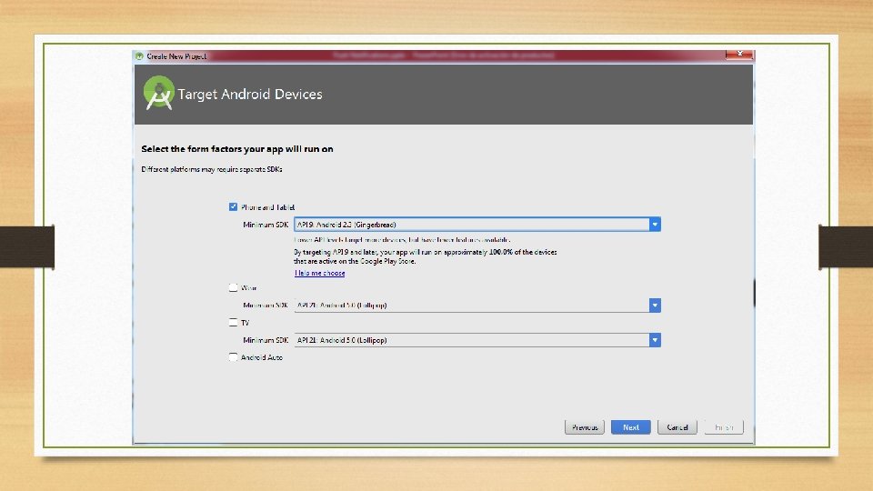The width and height of the screenshot is (873, 491).
Task: Click 'Minimum SDK' label under Phone and Tablet
Action: point(266,225)
